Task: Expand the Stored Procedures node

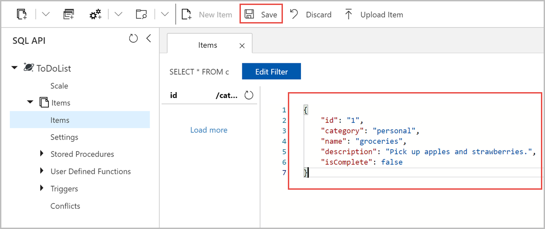Action: 42,154
